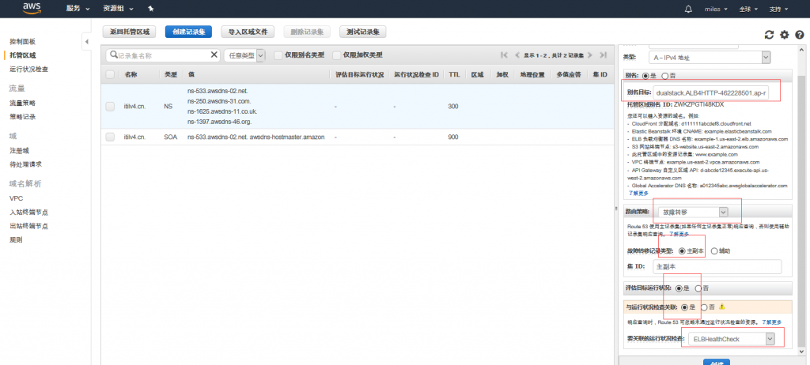Open the 服务 services dropdown
The image size is (810, 365).
pos(78,9)
